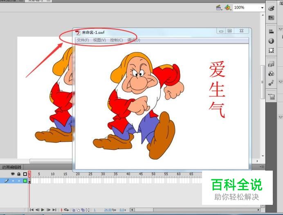Toggle Edit Multiple Frames button
This screenshot has width=283, height=215.
click(x=83, y=210)
